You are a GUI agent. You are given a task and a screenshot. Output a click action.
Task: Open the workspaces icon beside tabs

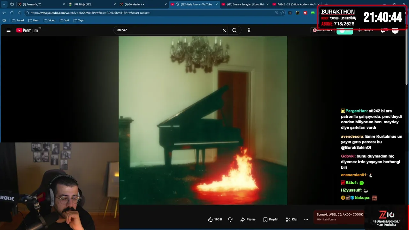(12, 4)
